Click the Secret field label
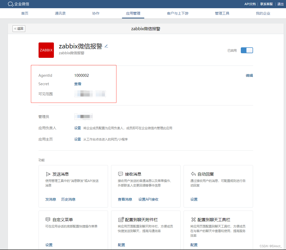 coord(44,84)
